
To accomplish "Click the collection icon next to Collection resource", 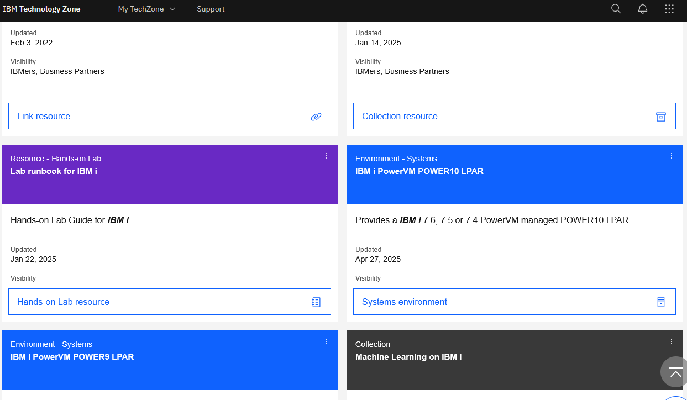I will 661,117.
